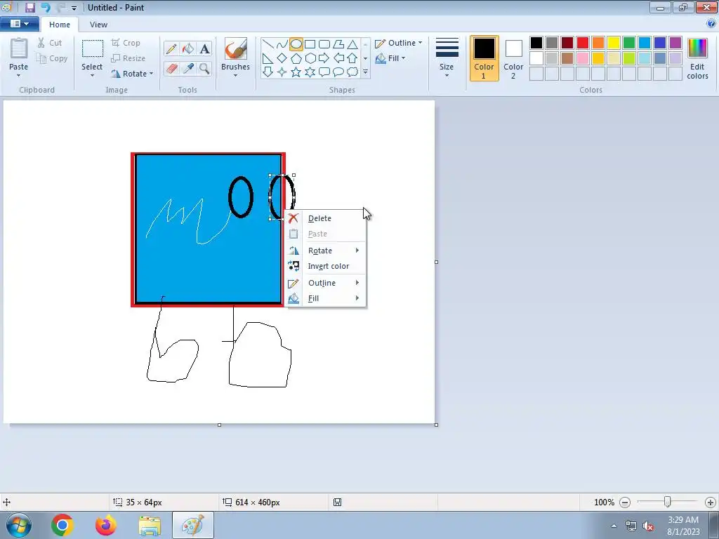The width and height of the screenshot is (719, 539).
Task: Open the shape Outline dropdown in ribbon
Action: (399, 43)
